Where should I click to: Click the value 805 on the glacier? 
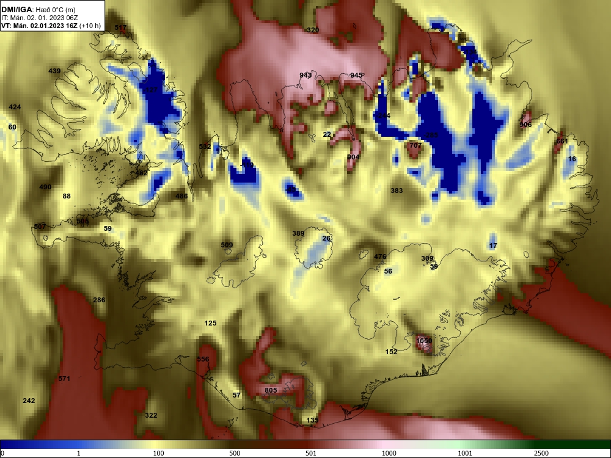tap(271, 390)
